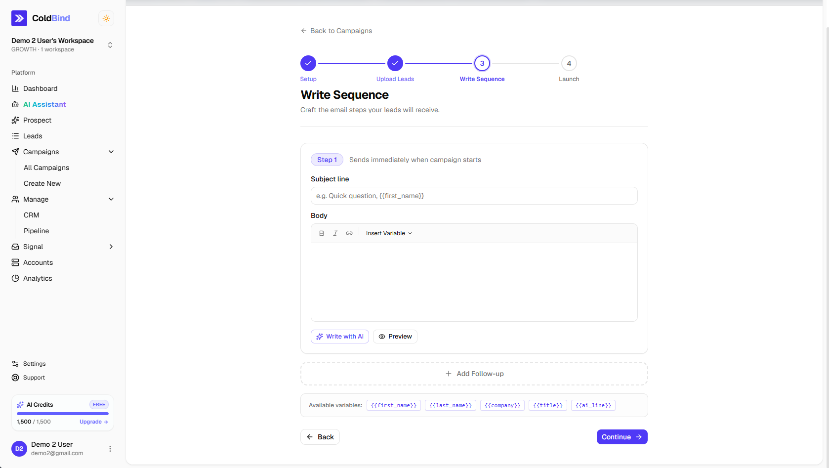The image size is (829, 468).
Task: Click the Continue button
Action: [x=622, y=437]
